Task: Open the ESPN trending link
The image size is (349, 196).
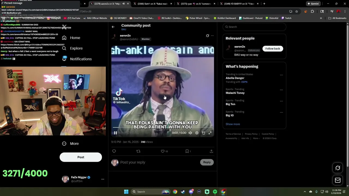Action: click(x=244, y=82)
